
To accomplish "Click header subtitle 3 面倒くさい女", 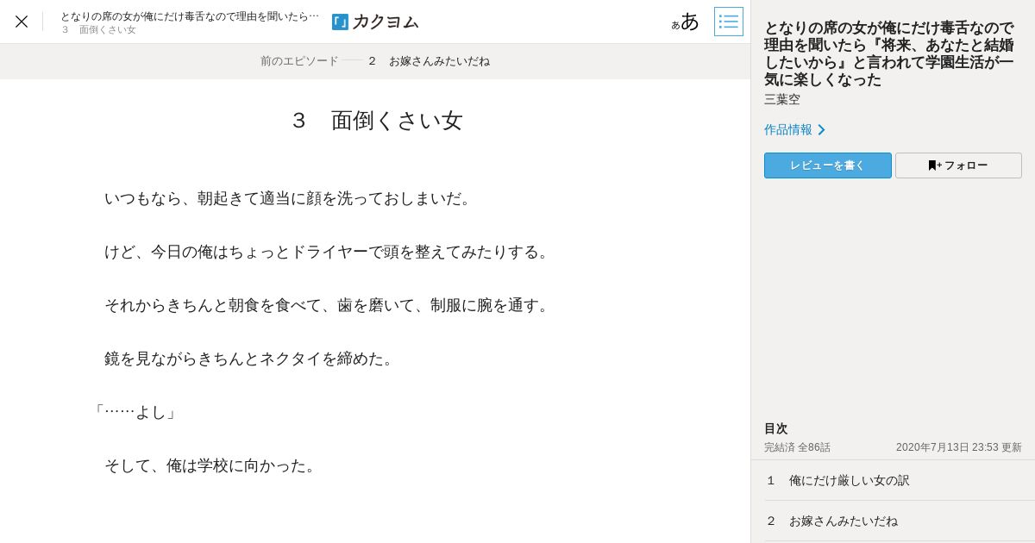I will coord(98,30).
